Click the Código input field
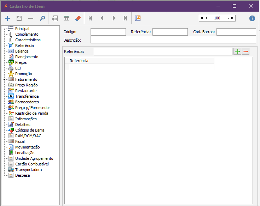The image size is (260, 206). point(108,32)
